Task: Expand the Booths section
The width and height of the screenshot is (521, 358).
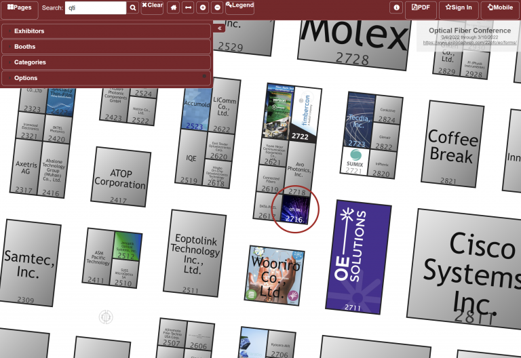Action: [107, 47]
